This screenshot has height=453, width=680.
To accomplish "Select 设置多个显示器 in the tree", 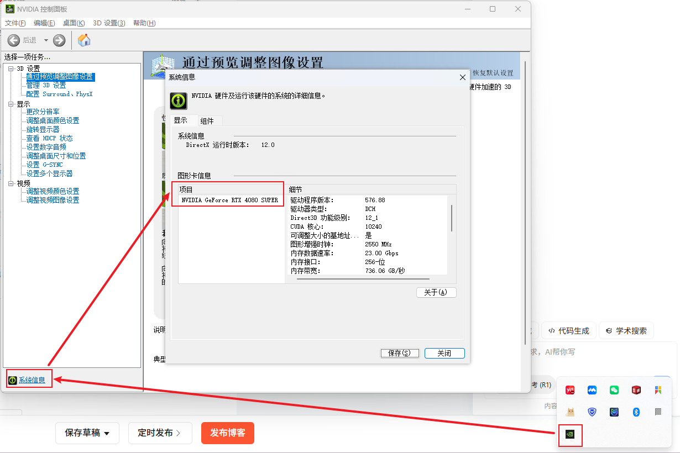I will click(x=49, y=174).
